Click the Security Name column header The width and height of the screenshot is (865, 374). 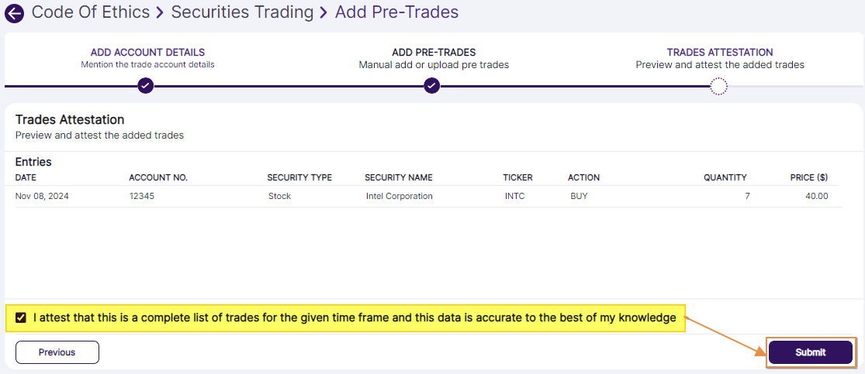pyautogui.click(x=398, y=178)
